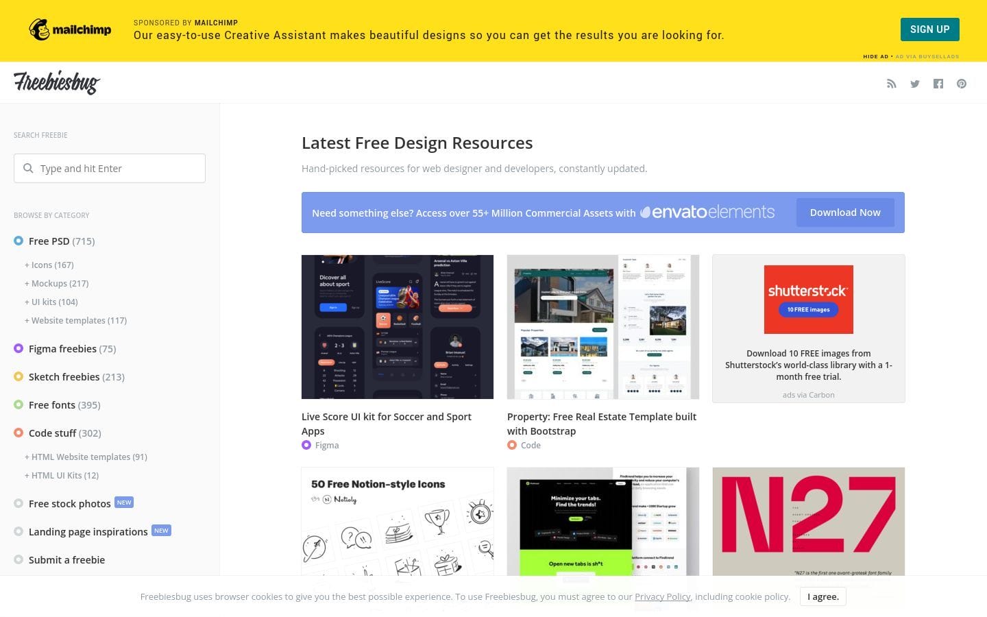Screen dimensions: 987x617
Task: Expand the Mockups (217) subcategory
Action: tap(57, 283)
